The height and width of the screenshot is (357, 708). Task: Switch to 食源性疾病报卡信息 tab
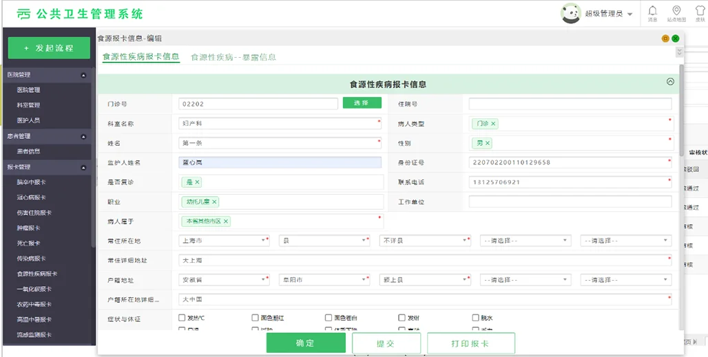coord(141,57)
